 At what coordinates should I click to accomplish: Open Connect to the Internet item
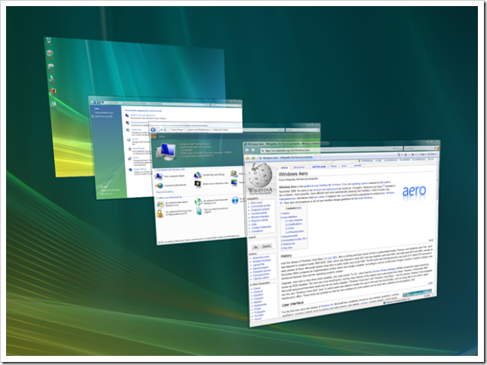pyautogui.click(x=170, y=186)
